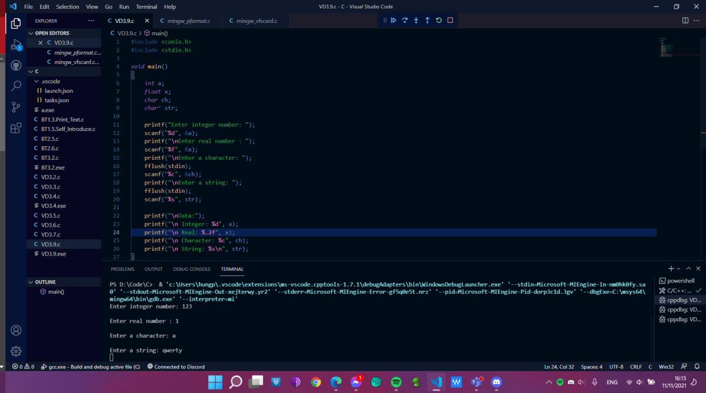Maximize the terminal panel with the chevron

click(688, 268)
